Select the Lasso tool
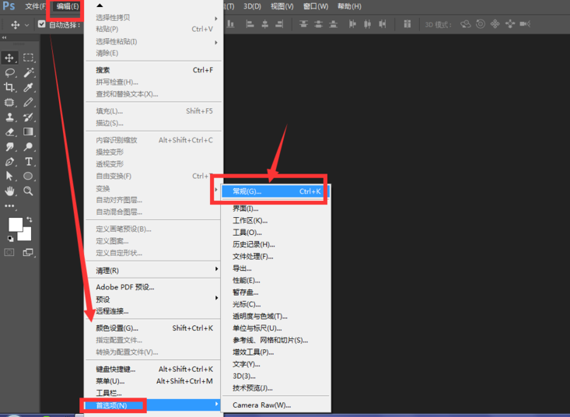This screenshot has height=417, width=570. tap(9, 72)
